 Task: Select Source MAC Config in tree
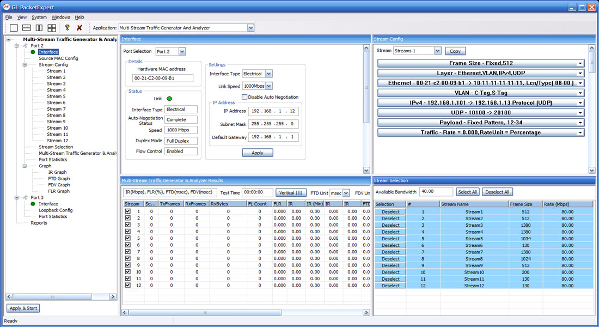tap(58, 58)
